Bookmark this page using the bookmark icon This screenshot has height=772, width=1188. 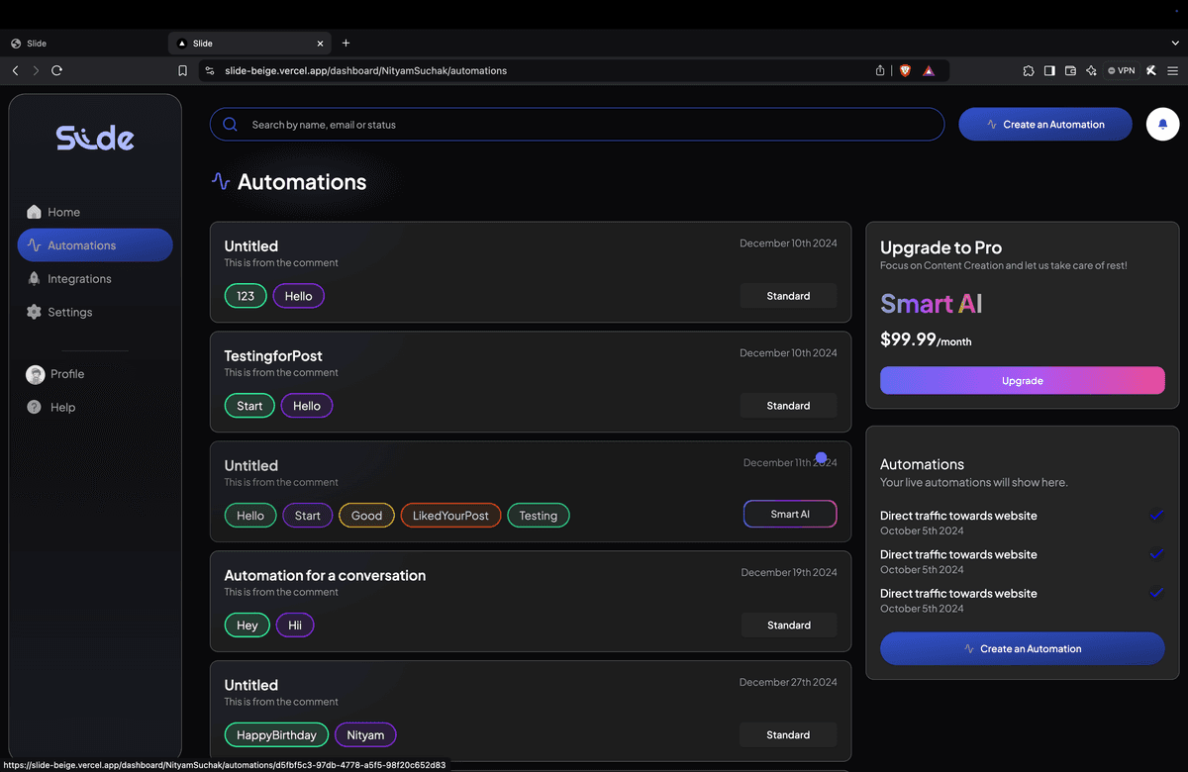coord(182,70)
